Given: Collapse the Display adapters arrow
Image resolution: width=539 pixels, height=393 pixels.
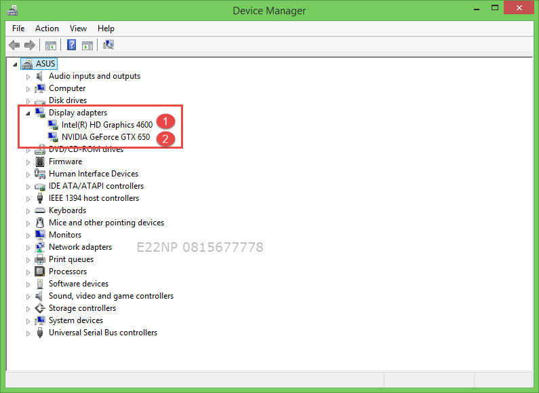Looking at the screenshot, I should (x=28, y=113).
